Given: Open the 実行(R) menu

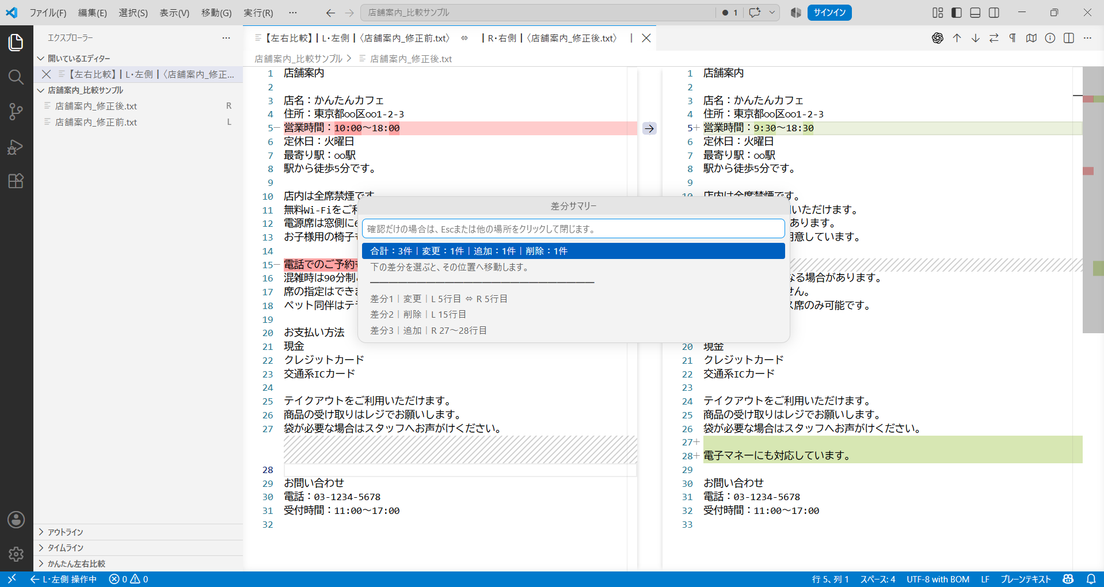Looking at the screenshot, I should coord(258,13).
